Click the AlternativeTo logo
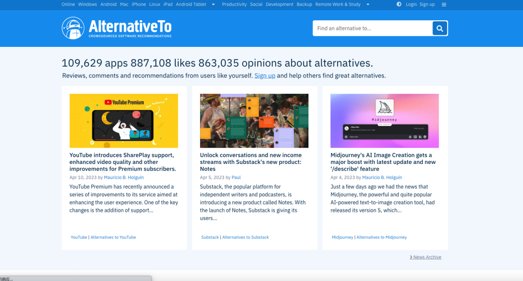This screenshot has width=523, height=281. (x=117, y=28)
